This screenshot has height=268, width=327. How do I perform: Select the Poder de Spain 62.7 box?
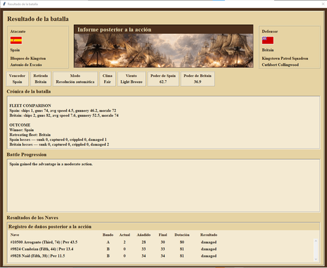point(163,79)
